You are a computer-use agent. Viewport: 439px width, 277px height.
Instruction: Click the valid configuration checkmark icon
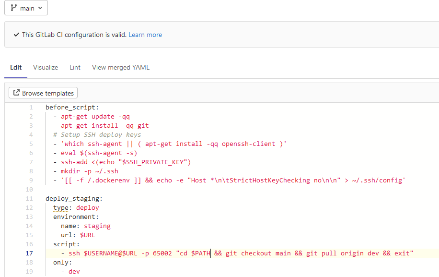[17, 35]
